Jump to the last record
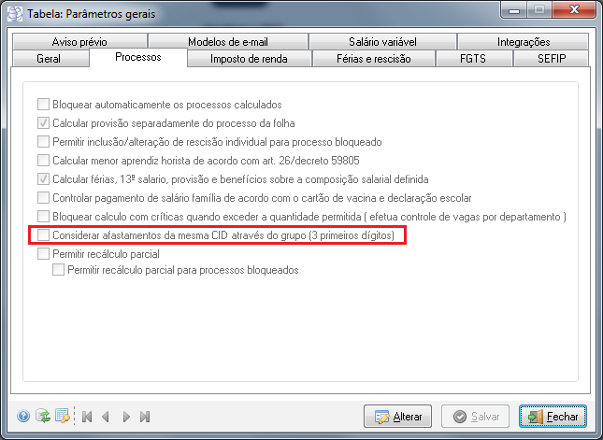Screen dimensions: 603x440 (145, 417)
